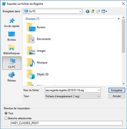Select the Musique folder in the list
The width and height of the screenshot is (127, 129).
37,62
